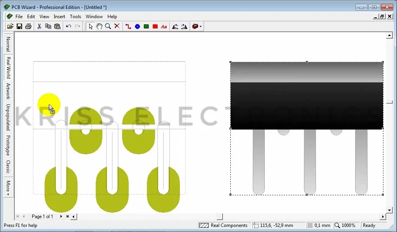The height and width of the screenshot is (232, 397).
Task: Click the bottom-left green pad of left component
Action: [x=61, y=189]
